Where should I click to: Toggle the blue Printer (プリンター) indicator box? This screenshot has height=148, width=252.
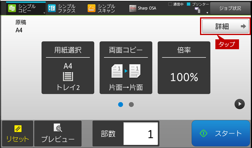click(189, 4)
